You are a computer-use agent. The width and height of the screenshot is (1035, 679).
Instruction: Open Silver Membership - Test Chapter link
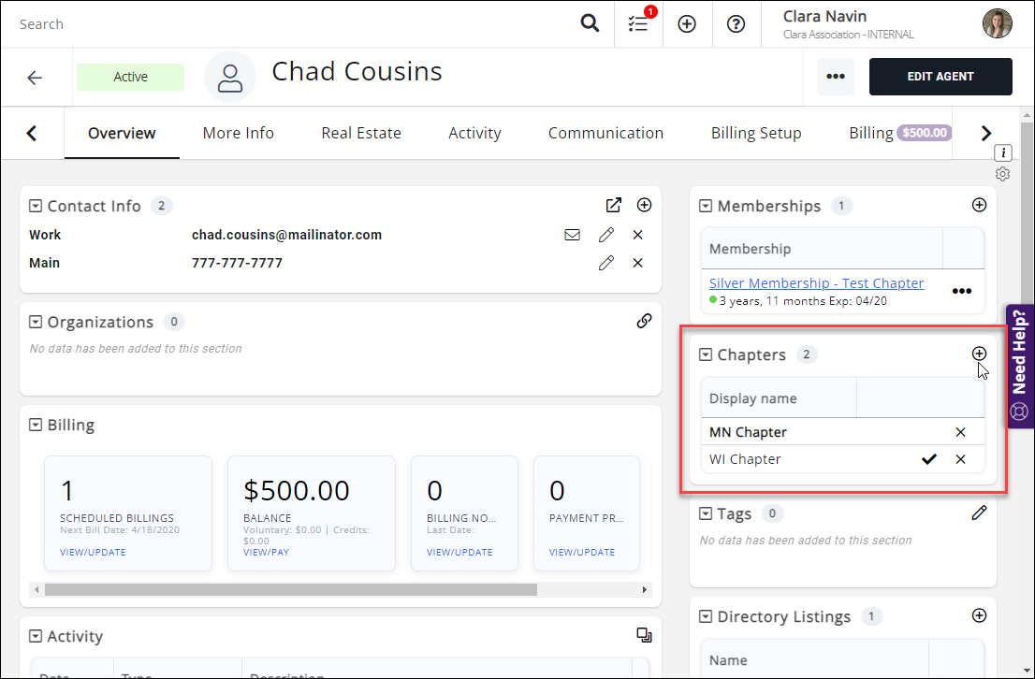click(x=816, y=282)
